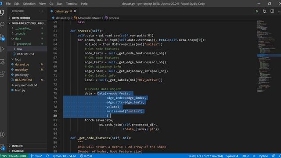Place cursor on line 81 torch.save

(99, 120)
